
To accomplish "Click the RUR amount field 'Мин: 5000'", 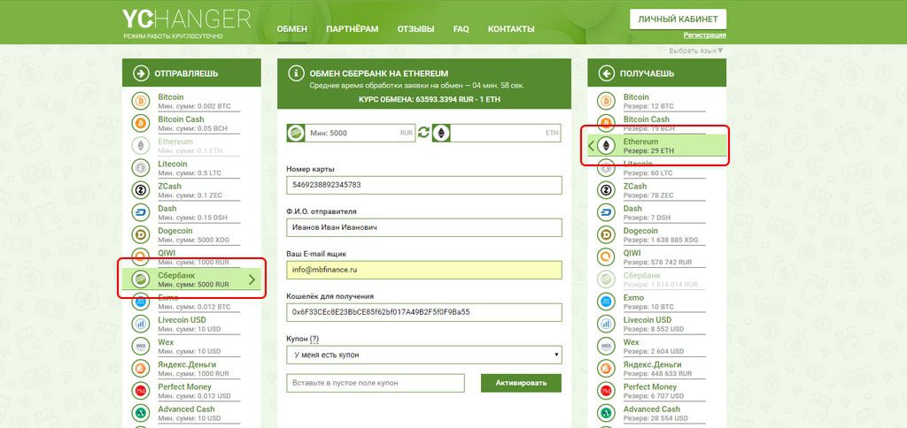I will (x=351, y=133).
